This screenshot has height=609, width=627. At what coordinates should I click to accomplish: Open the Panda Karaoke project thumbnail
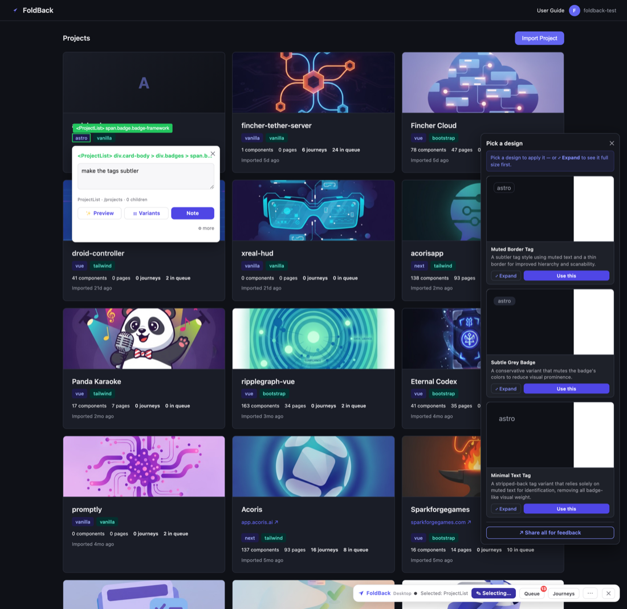click(x=144, y=338)
